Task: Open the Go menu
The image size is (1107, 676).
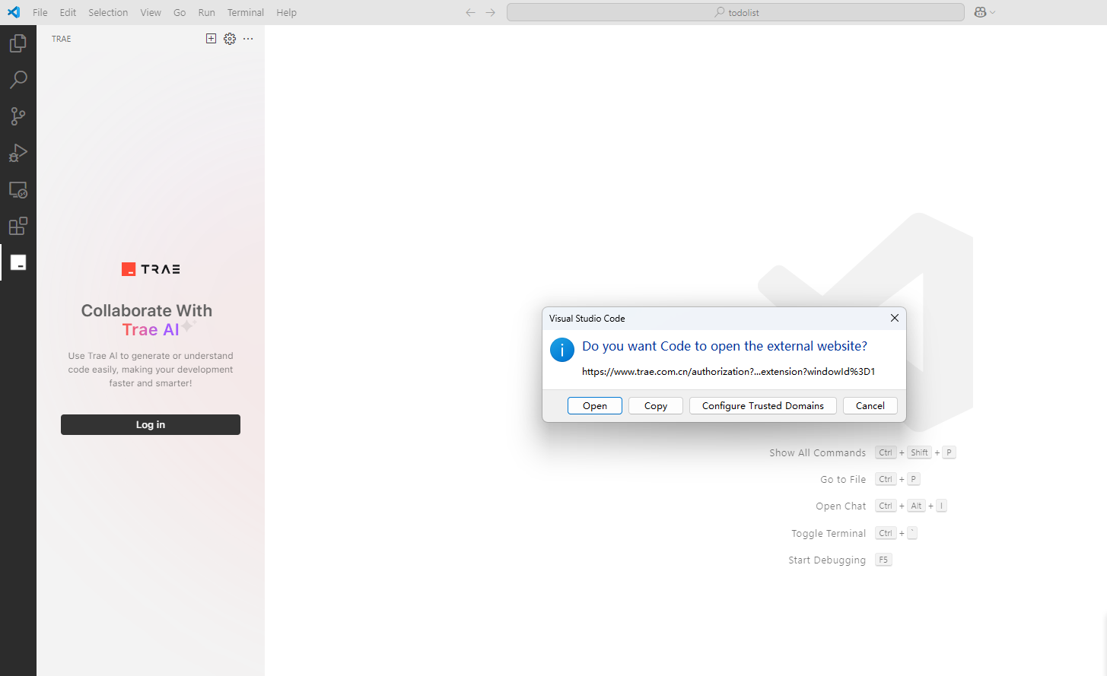Action: click(180, 13)
